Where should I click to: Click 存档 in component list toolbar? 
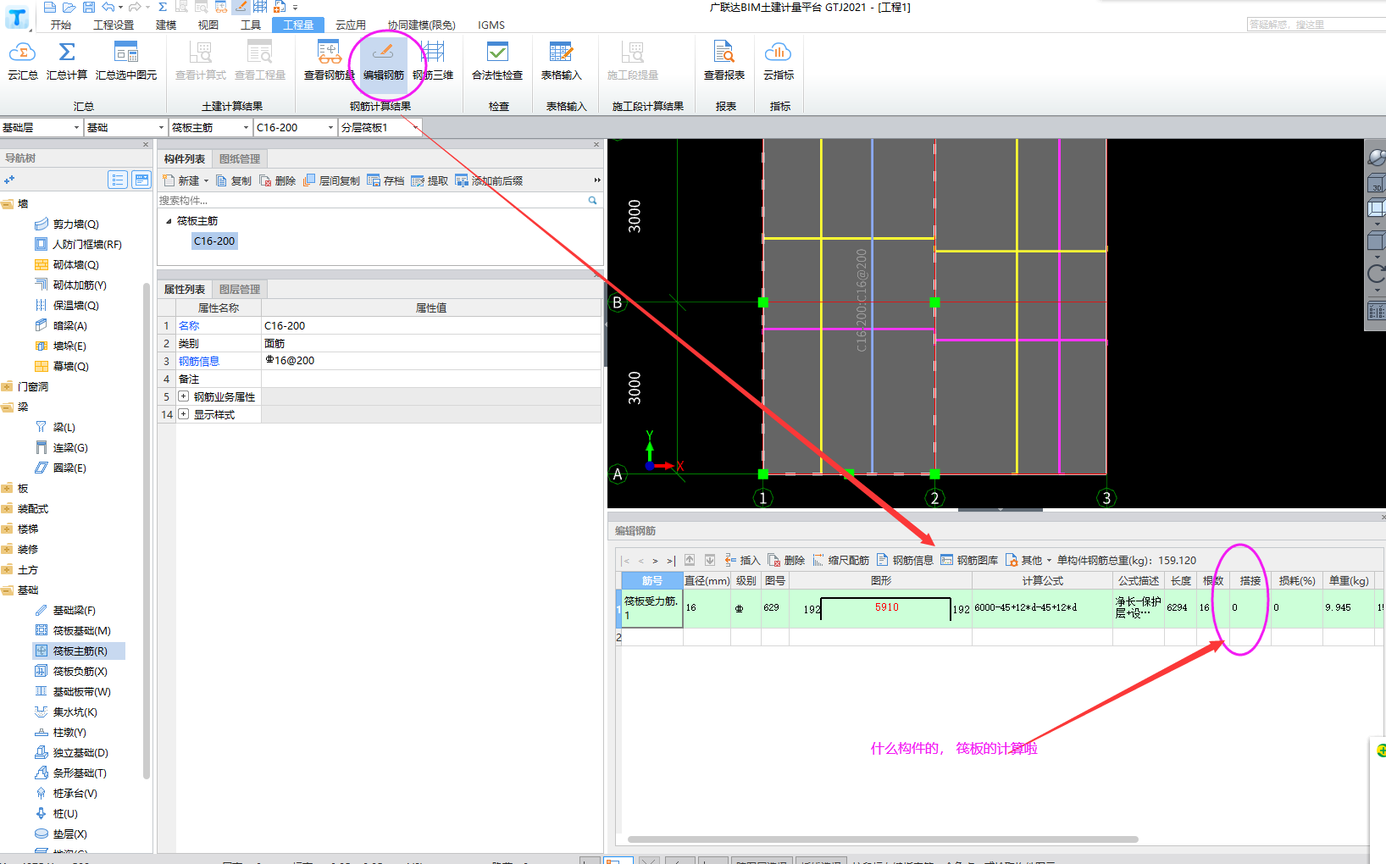click(x=385, y=180)
